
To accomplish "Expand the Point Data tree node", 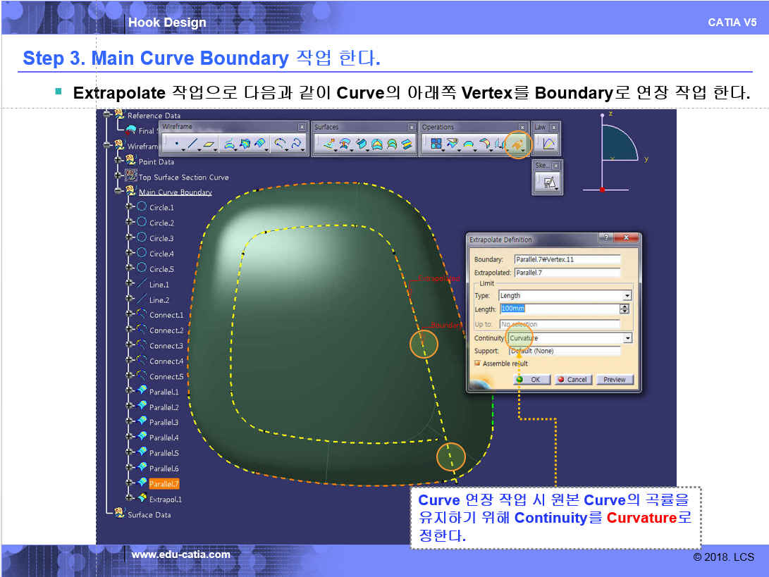I will pyautogui.click(x=119, y=161).
